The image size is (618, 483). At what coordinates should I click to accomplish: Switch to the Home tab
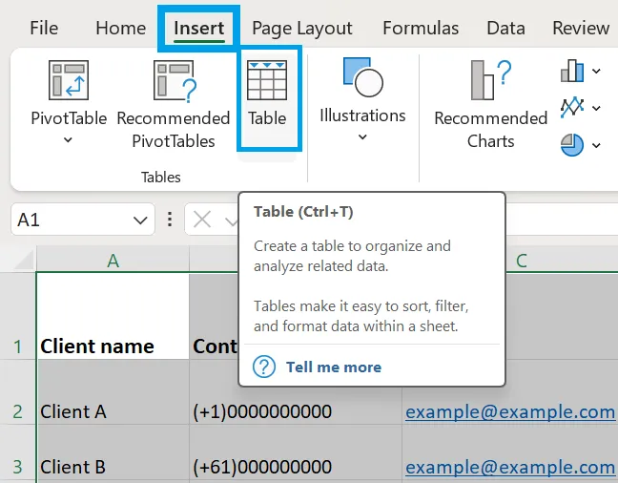tap(121, 28)
